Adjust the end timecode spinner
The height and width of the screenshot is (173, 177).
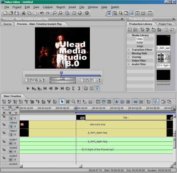tap(99, 80)
